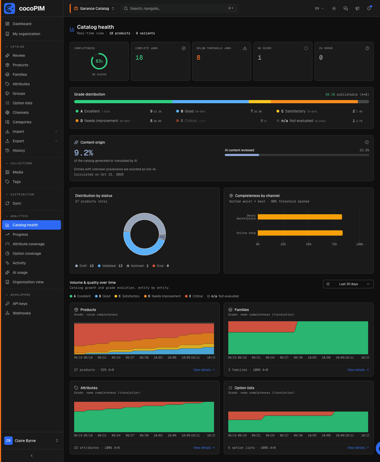This screenshot has height=462, width=380.
Task: Toggle the D Needs improvement legend in Volume section
Action: [x=163, y=296]
